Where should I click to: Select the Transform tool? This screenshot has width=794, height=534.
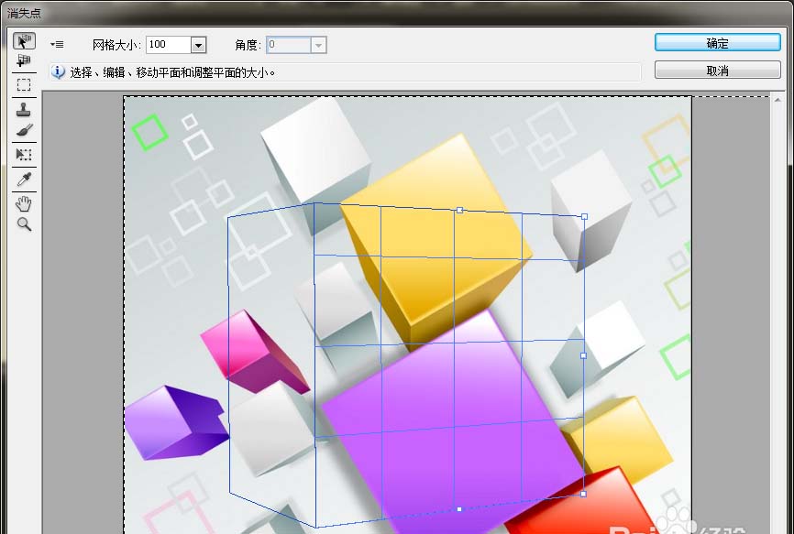[24, 154]
